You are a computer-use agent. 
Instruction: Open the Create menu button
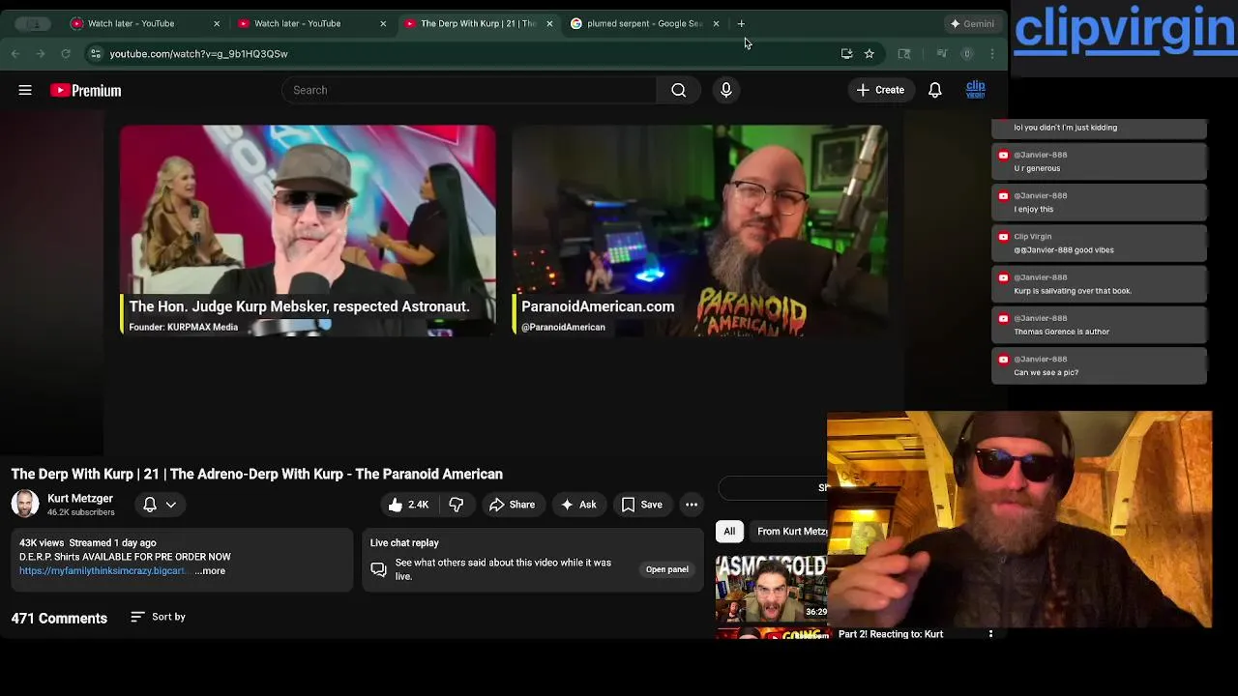[x=879, y=90]
